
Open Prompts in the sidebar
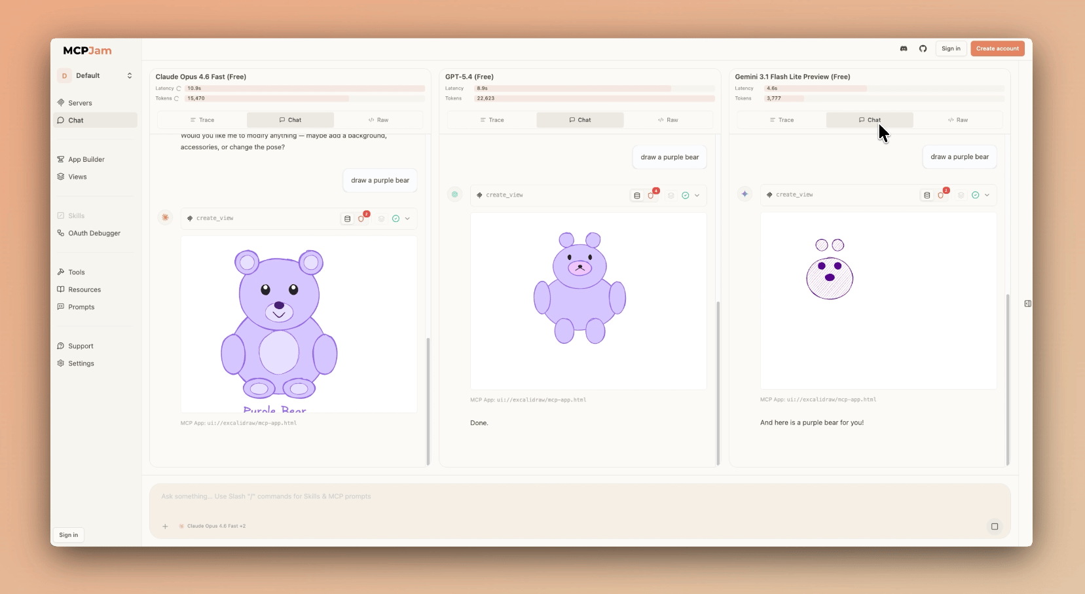coord(95,306)
